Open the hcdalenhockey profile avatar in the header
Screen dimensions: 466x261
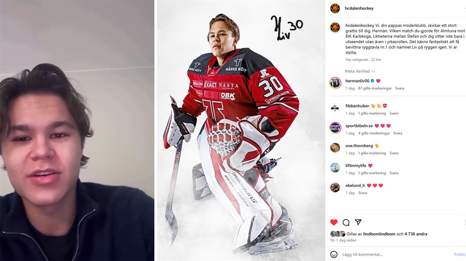(x=335, y=8)
